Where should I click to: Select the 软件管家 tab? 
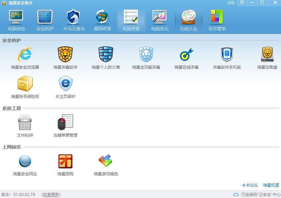tap(217, 20)
